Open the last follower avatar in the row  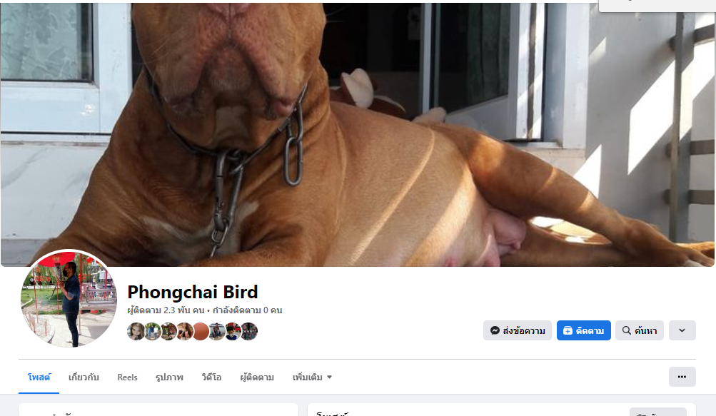point(249,332)
